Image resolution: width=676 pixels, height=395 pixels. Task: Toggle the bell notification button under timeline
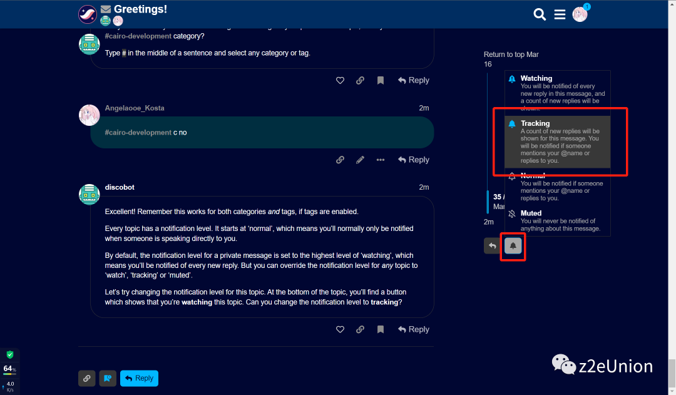click(x=513, y=246)
